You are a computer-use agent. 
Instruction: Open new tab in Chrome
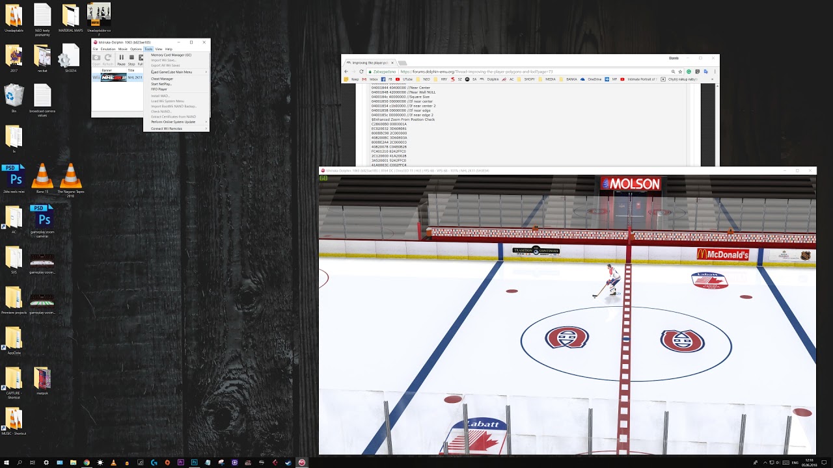coord(402,63)
